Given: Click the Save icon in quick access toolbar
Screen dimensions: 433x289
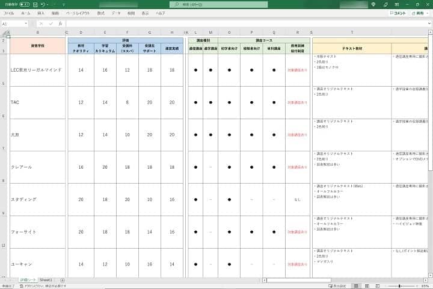Looking at the screenshot, I should (x=35, y=4).
